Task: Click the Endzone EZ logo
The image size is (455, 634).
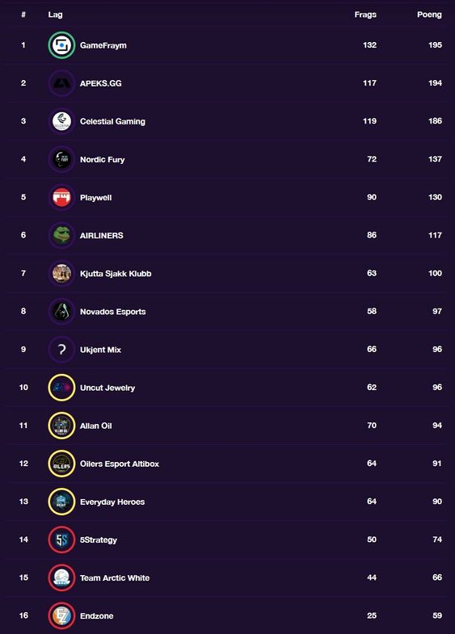Action: click(61, 615)
